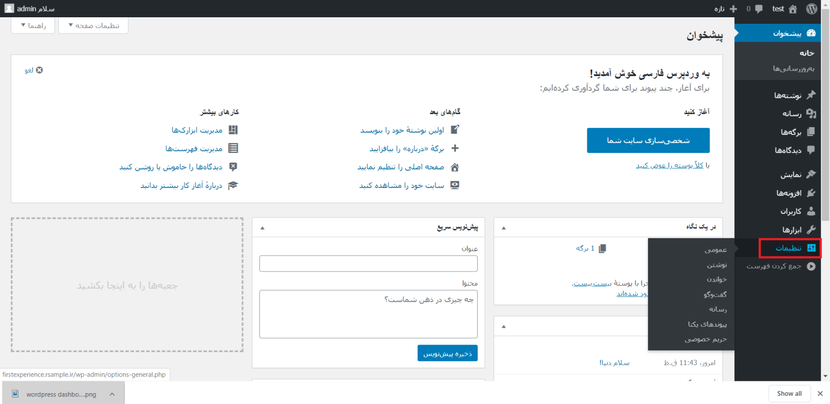
Task: Click the سلام دنیا! post link
Action: [x=614, y=362]
